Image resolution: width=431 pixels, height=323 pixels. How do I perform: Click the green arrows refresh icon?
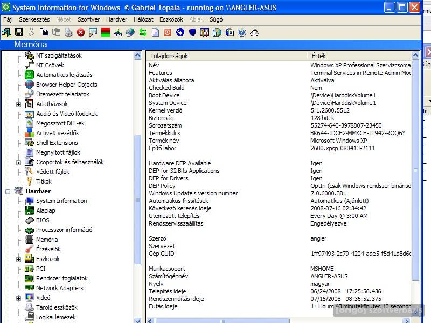(143, 32)
